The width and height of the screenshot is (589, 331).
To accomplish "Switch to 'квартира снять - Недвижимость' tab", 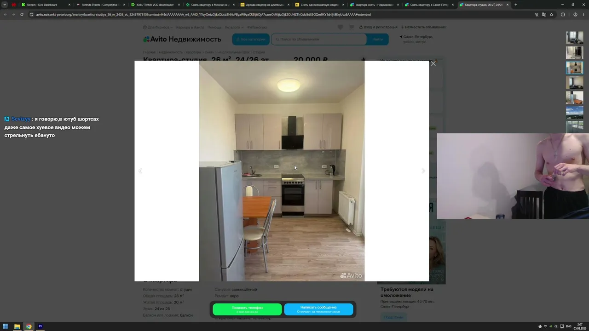I will [x=374, y=5].
